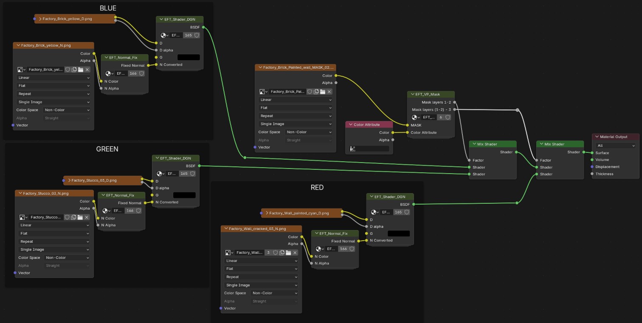Toggle fake user shield on Factory_Brick_yellow_N image

coord(68,69)
